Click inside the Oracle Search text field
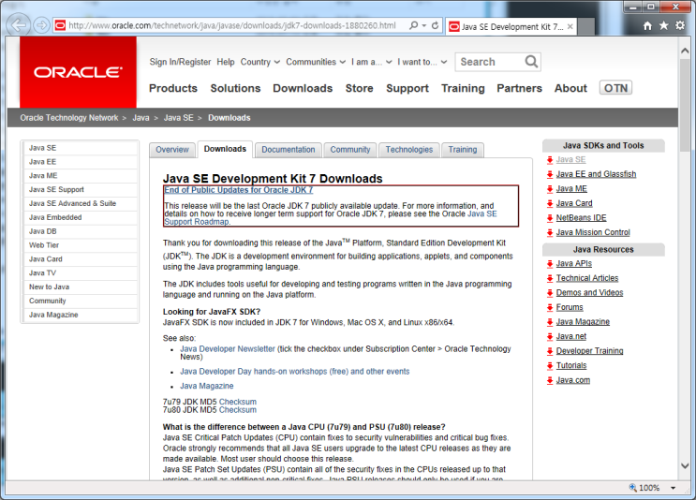 pos(489,62)
